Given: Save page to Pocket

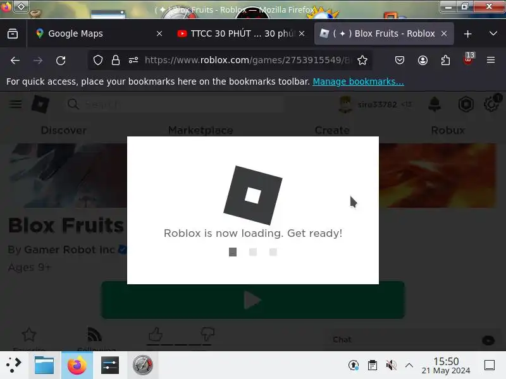Looking at the screenshot, I should (400, 60).
